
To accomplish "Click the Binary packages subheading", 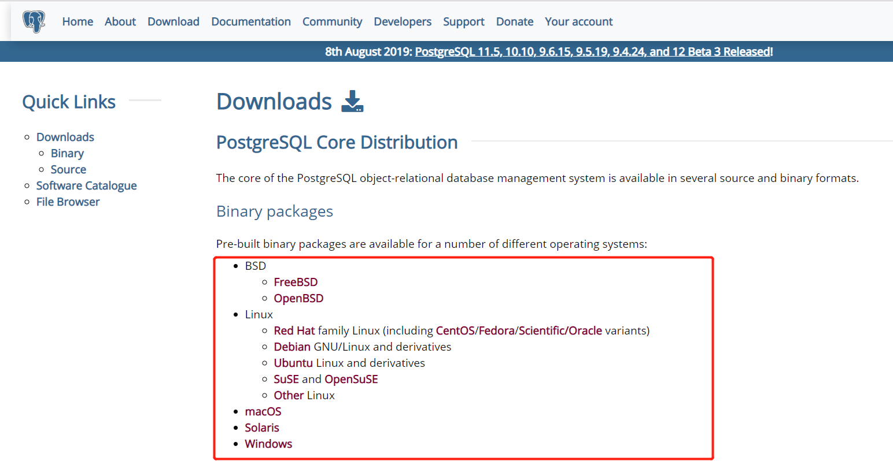I will [275, 211].
